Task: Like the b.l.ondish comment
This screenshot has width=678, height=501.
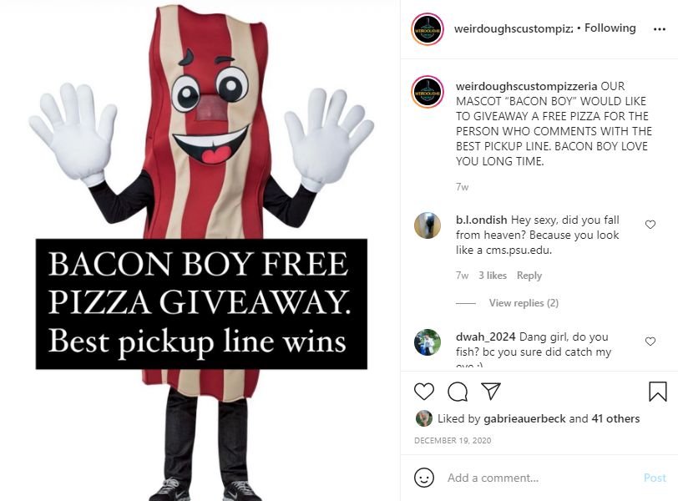Action: [x=650, y=225]
